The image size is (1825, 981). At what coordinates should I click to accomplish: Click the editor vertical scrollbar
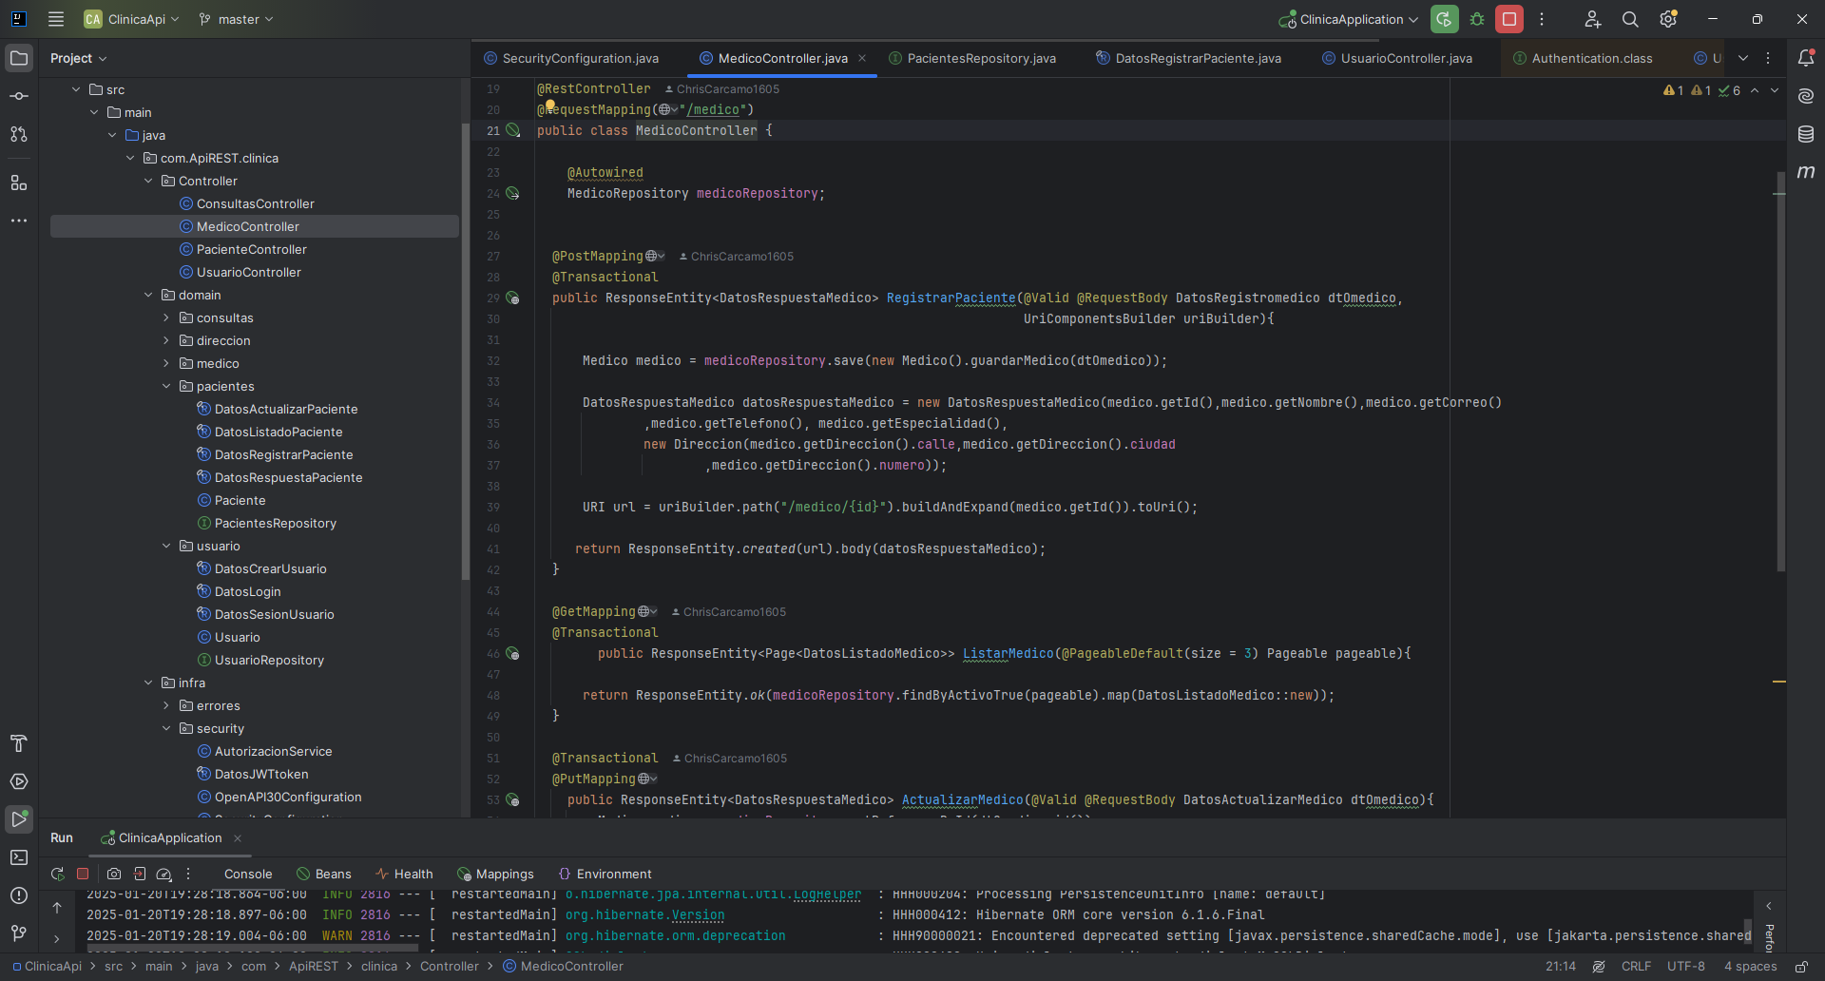[x=1780, y=371]
